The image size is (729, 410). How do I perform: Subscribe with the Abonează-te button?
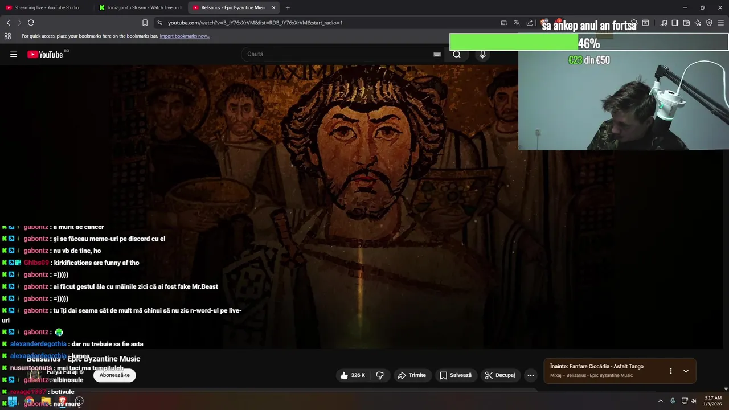[114, 375]
